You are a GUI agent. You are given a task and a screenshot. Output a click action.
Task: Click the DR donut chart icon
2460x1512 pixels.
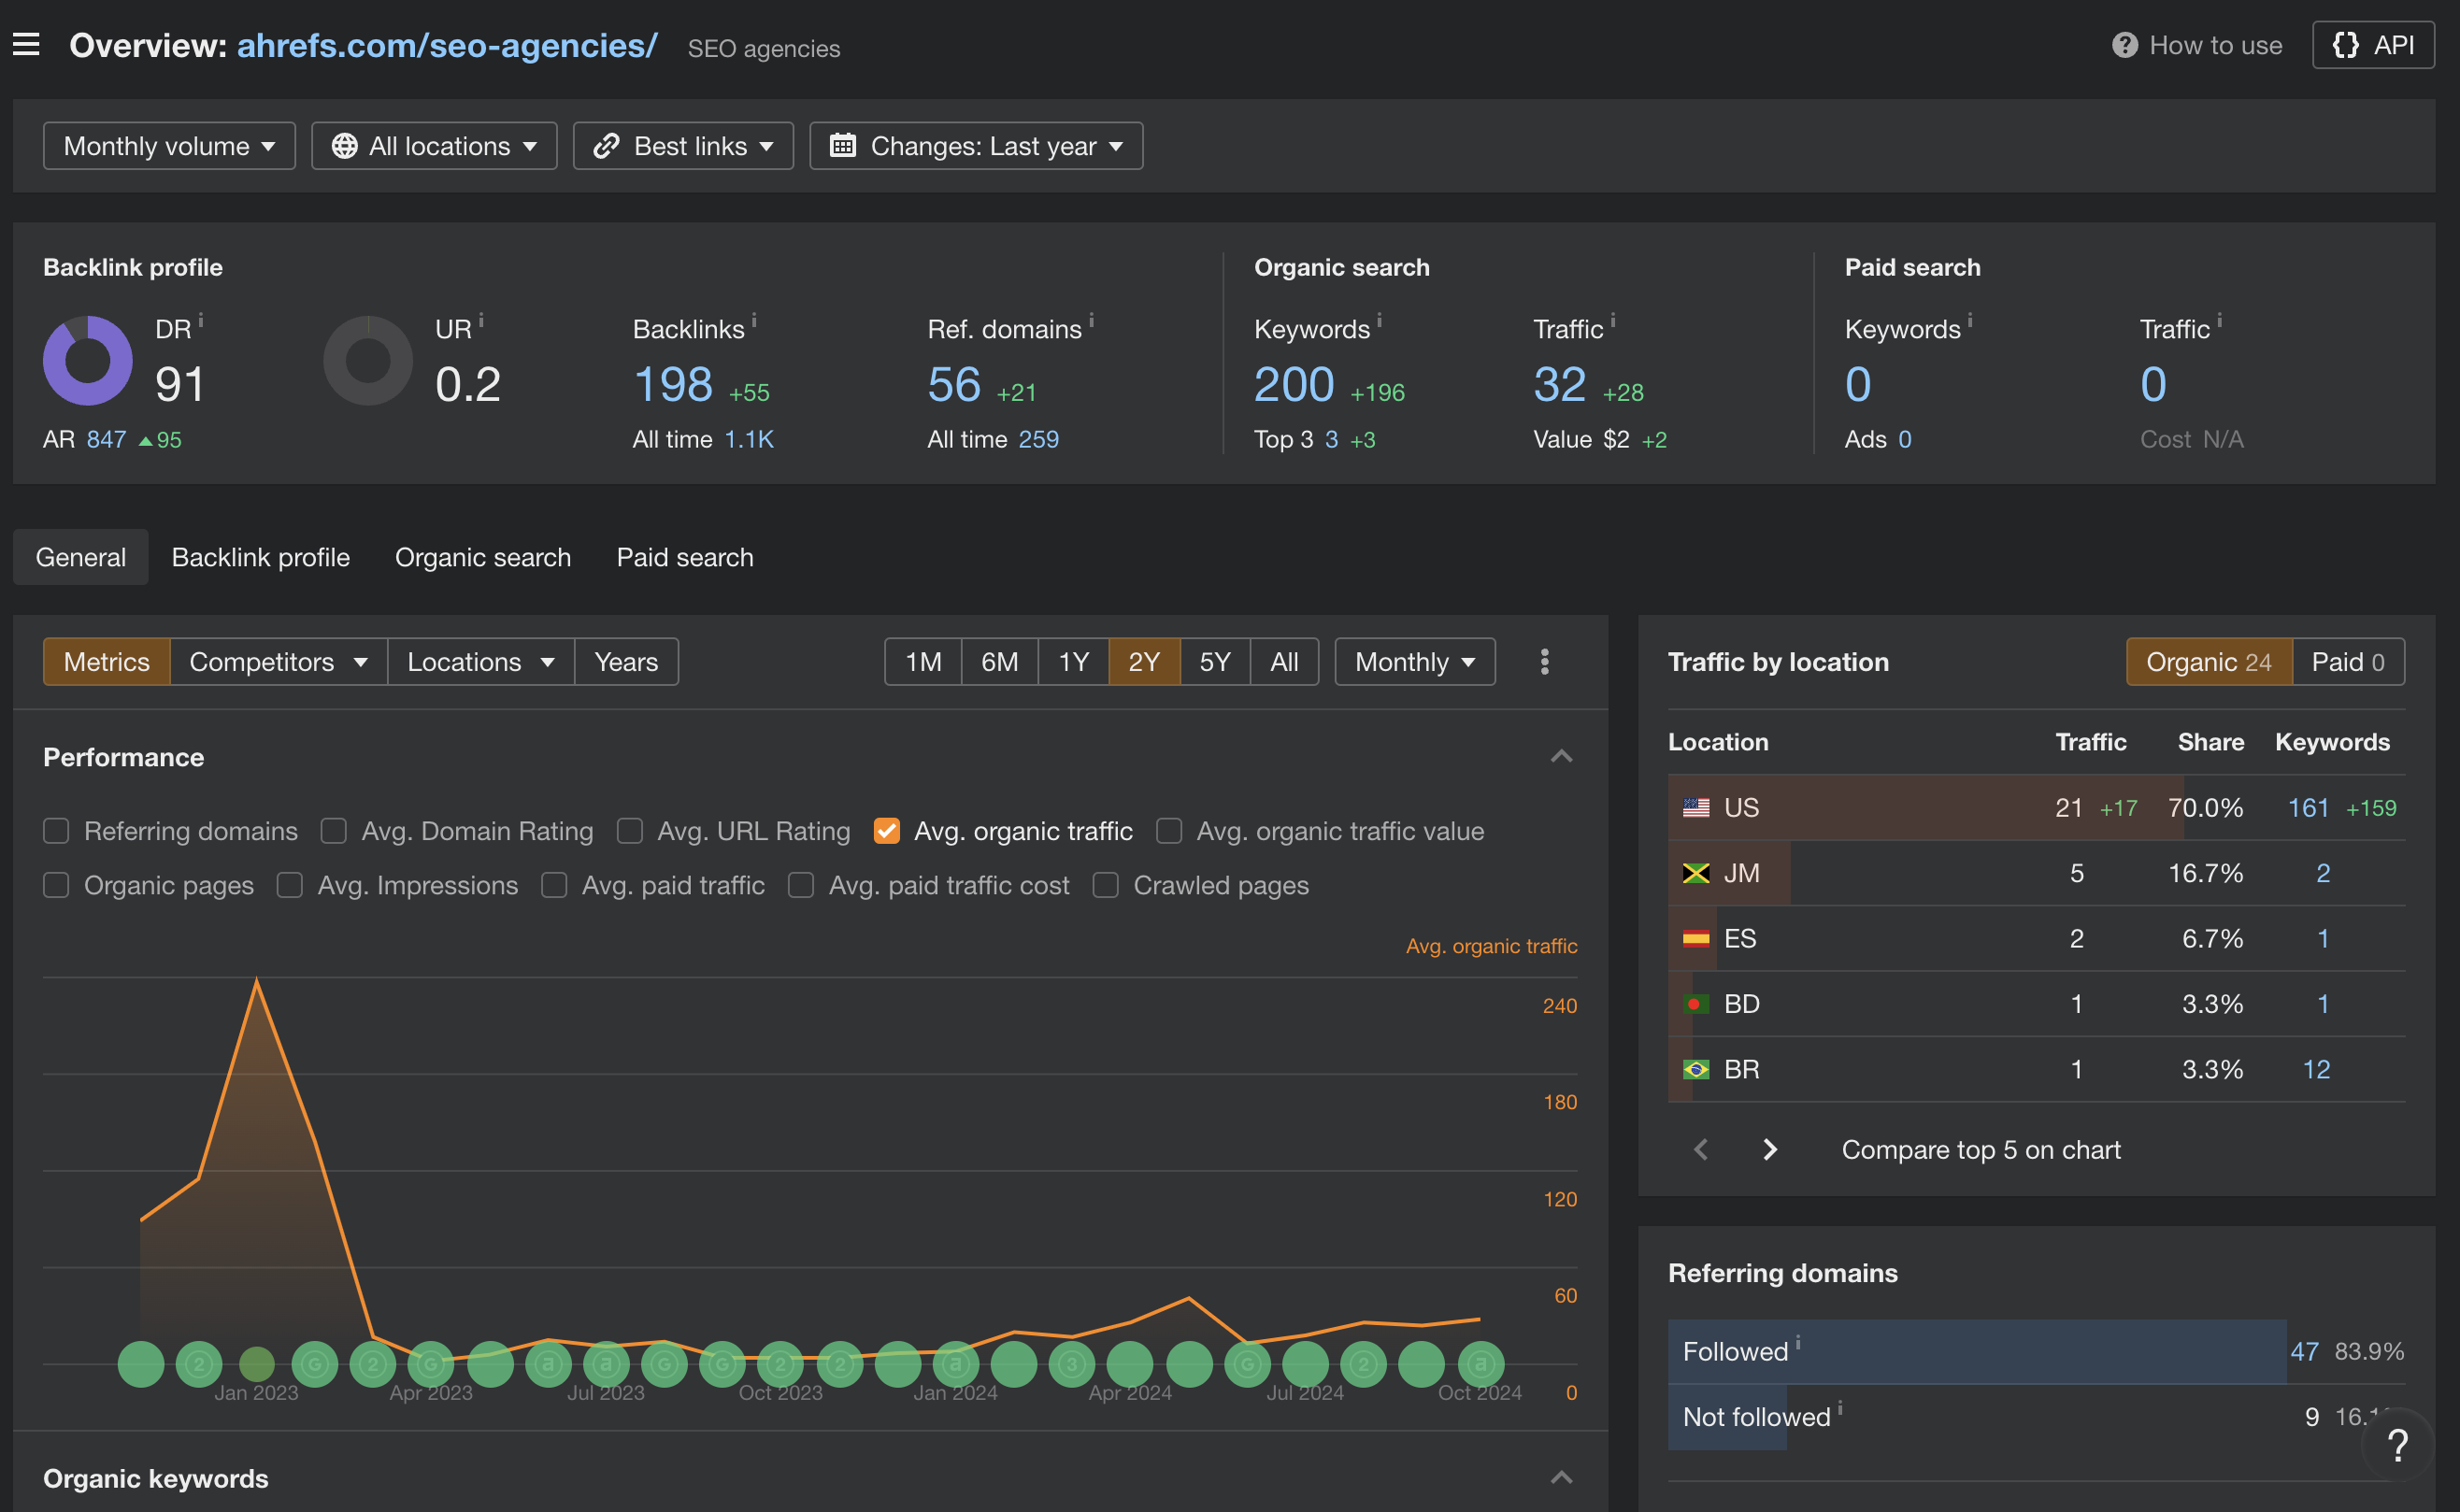[x=88, y=361]
